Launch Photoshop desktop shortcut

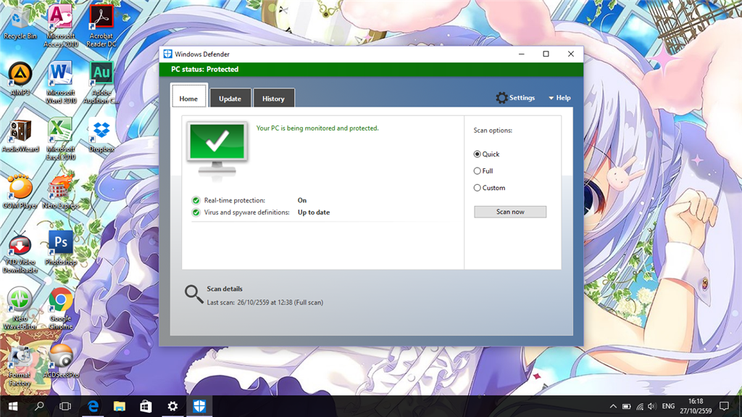coord(61,248)
